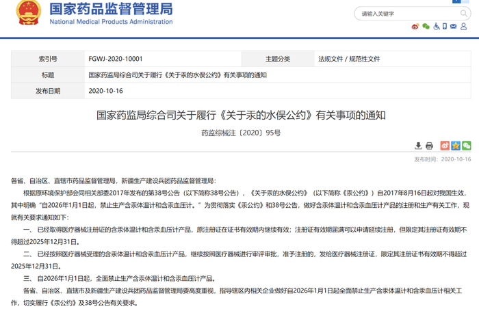Viewport: 479px width, 311px height.
Task: Click the magnifier search icon
Action: point(464,14)
